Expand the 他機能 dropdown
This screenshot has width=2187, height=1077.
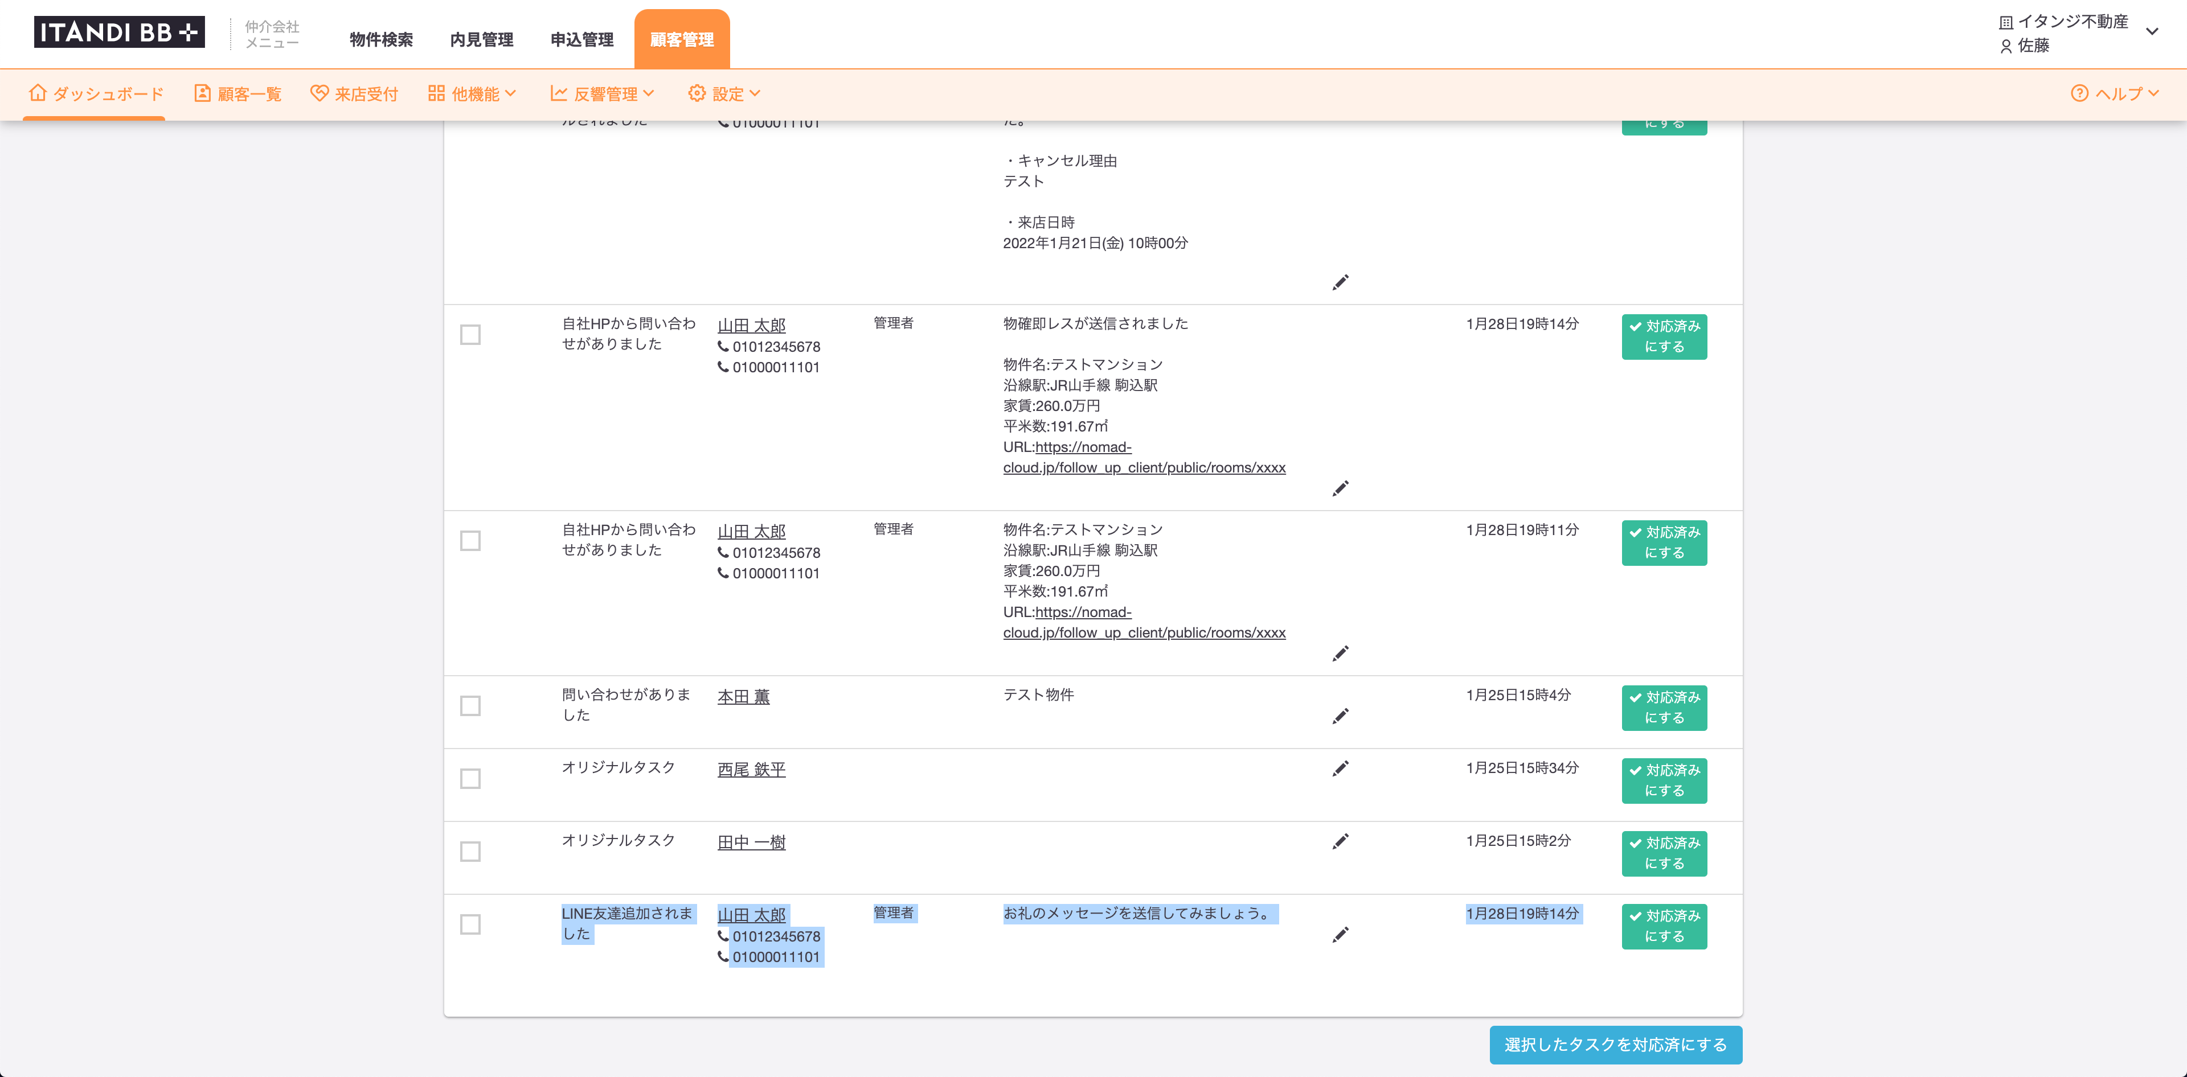473,93
